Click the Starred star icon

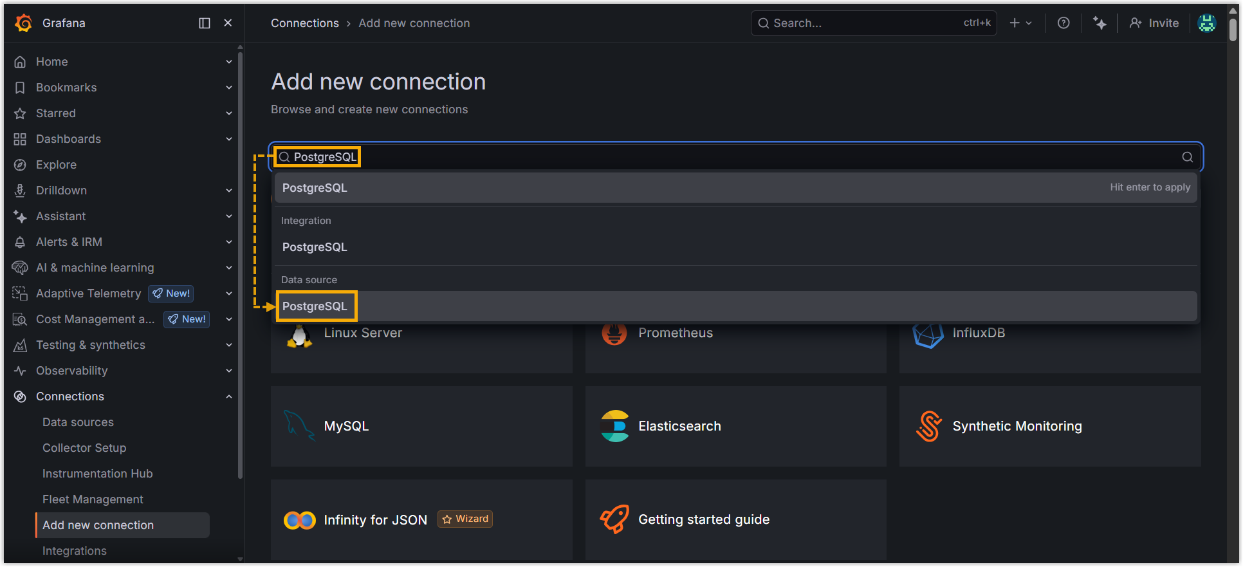(20, 113)
